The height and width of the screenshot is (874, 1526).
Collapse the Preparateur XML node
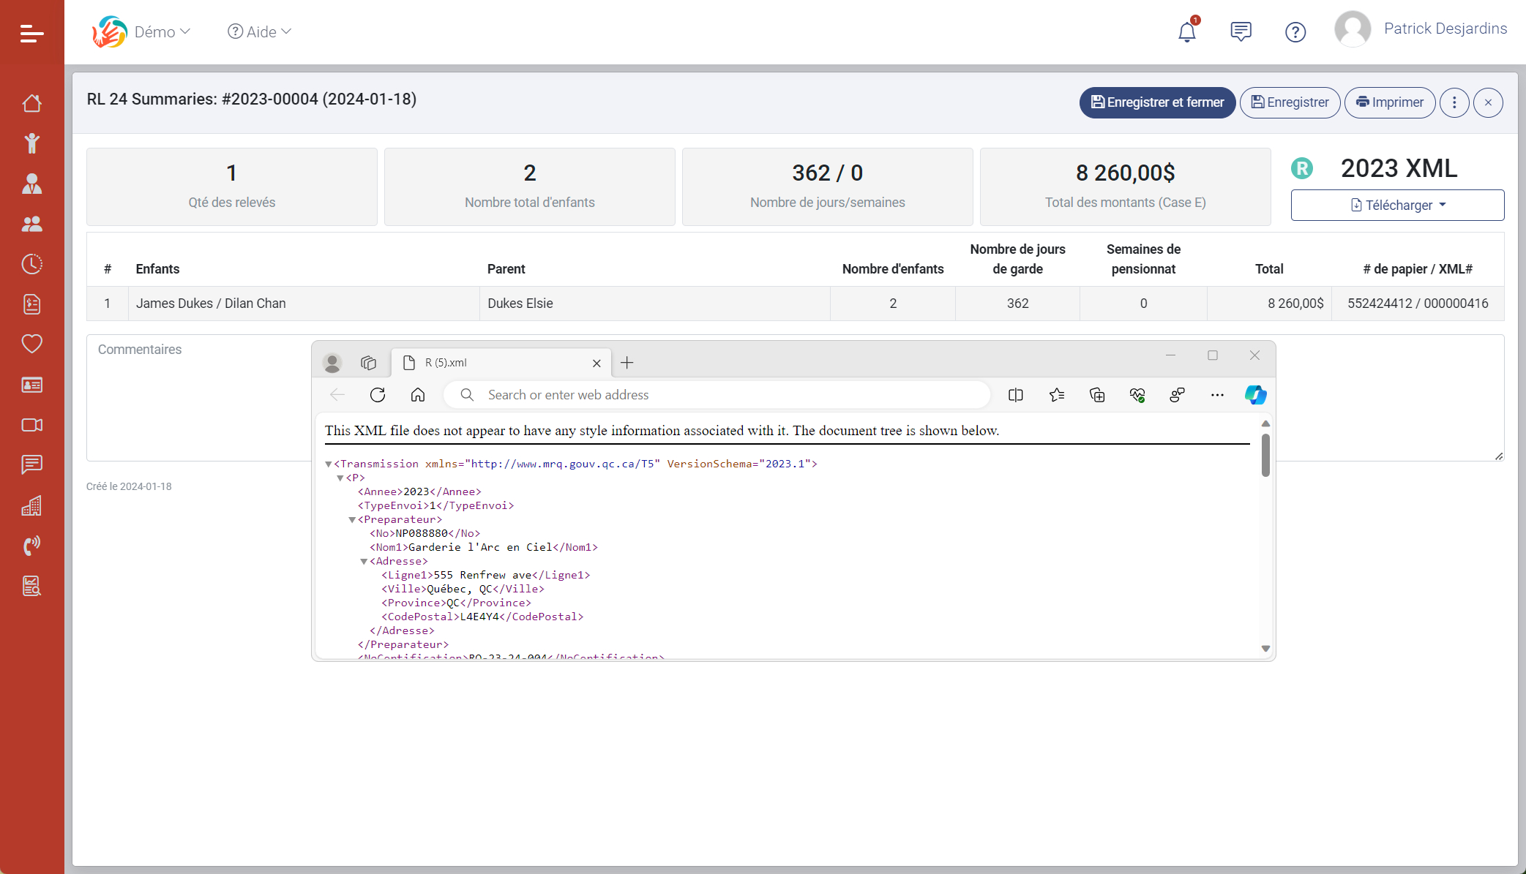coord(352,520)
